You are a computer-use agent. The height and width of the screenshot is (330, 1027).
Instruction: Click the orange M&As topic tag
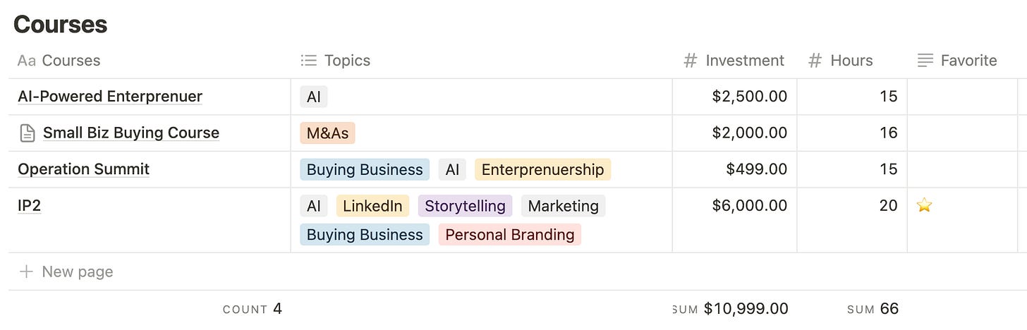(327, 133)
